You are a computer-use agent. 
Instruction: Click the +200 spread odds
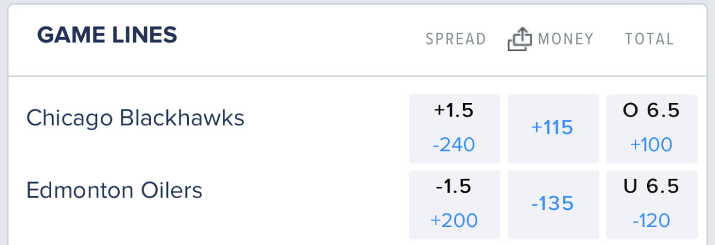pos(453,220)
